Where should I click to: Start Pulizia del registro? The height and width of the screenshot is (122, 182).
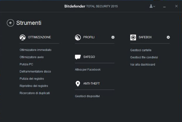coord(32,79)
